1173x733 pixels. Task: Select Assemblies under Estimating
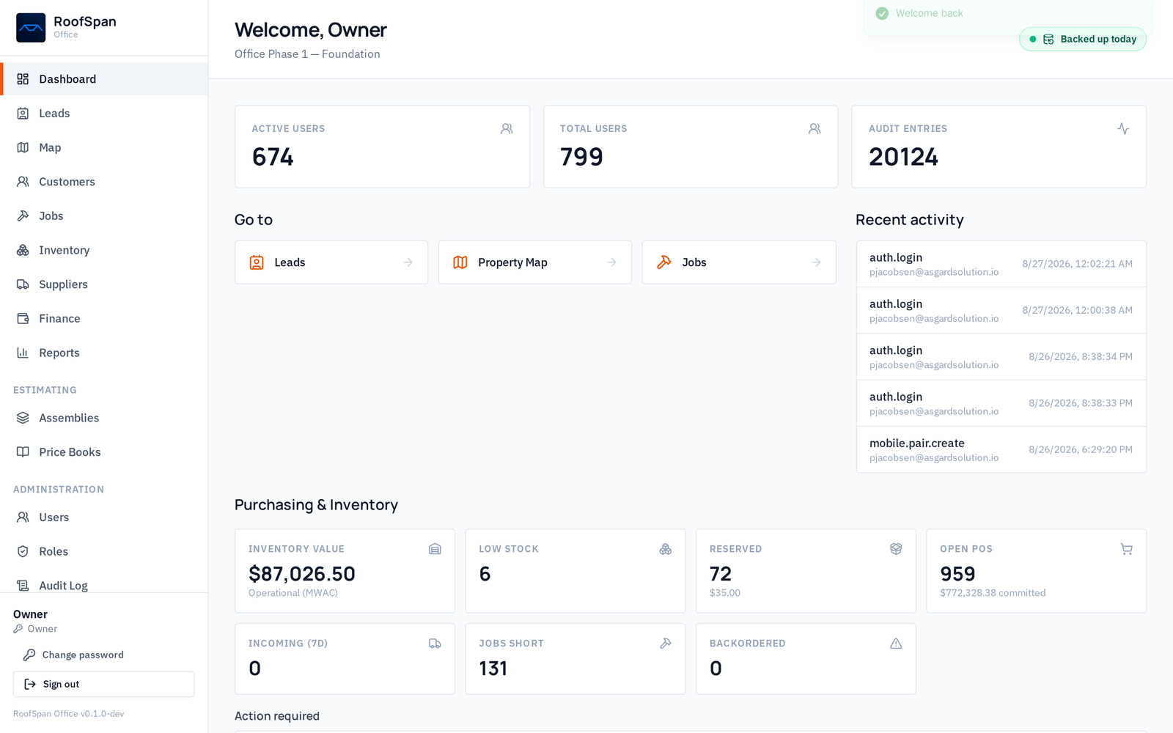click(104, 418)
